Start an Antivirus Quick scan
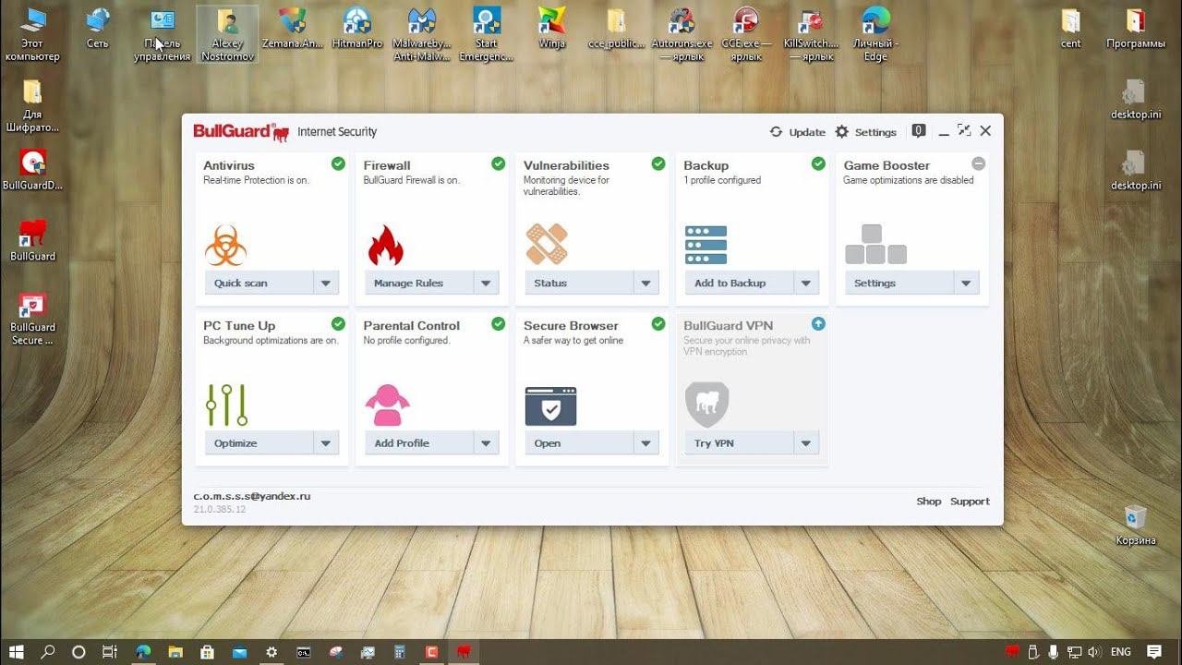Viewport: 1182px width, 665px height. pyautogui.click(x=259, y=283)
